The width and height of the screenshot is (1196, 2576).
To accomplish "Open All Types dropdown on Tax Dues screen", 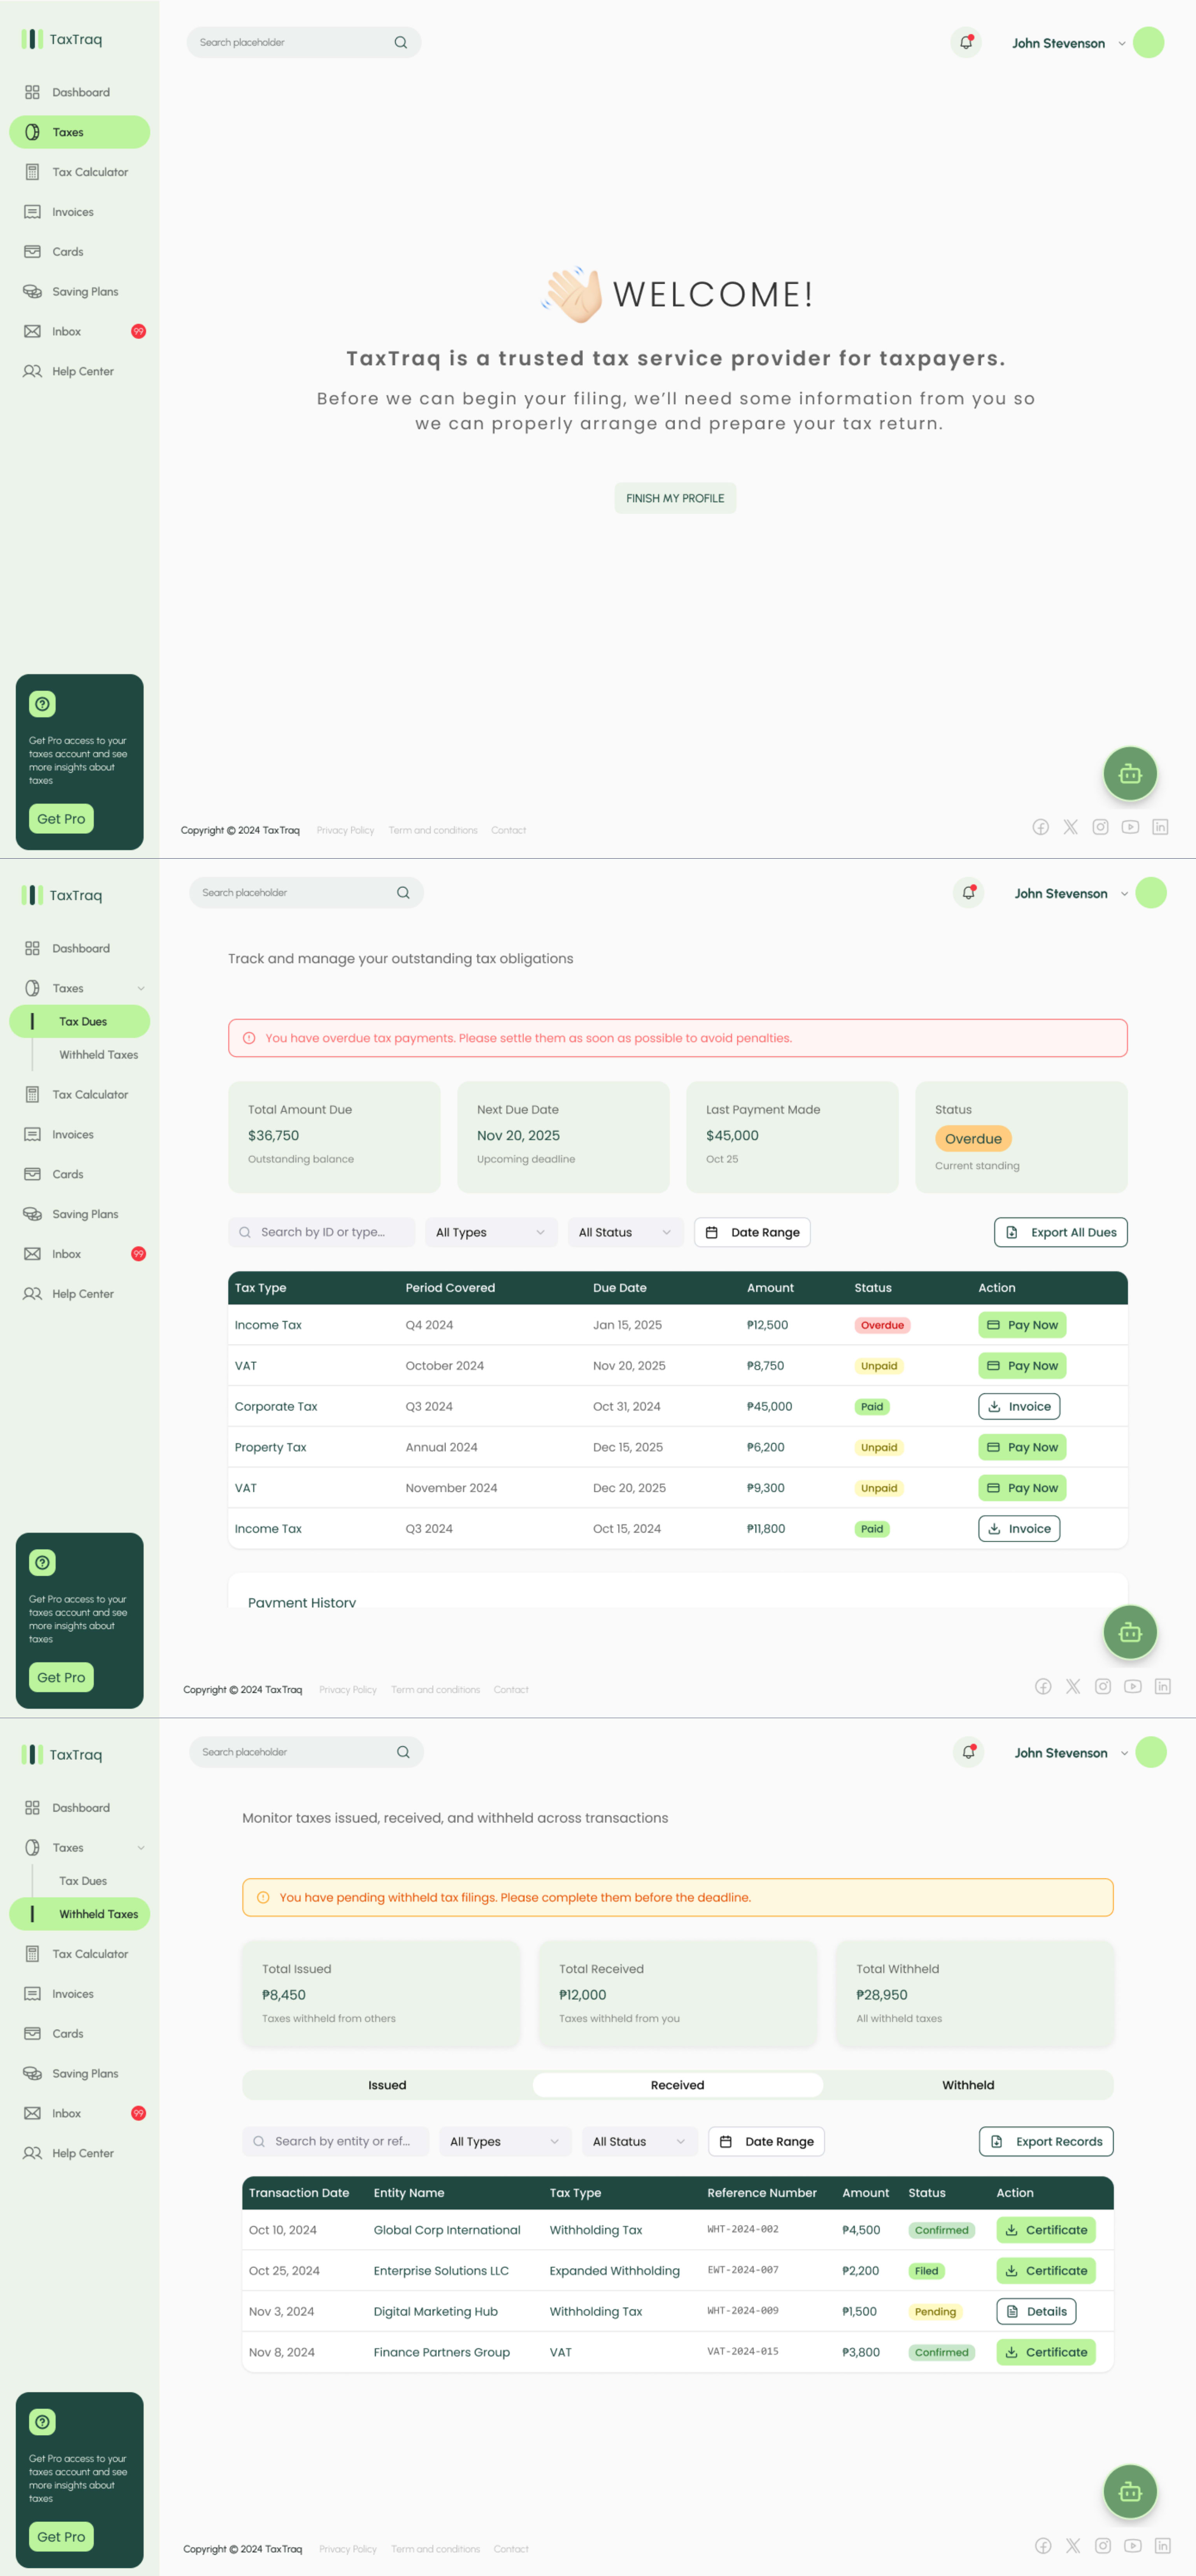I will pyautogui.click(x=491, y=1232).
